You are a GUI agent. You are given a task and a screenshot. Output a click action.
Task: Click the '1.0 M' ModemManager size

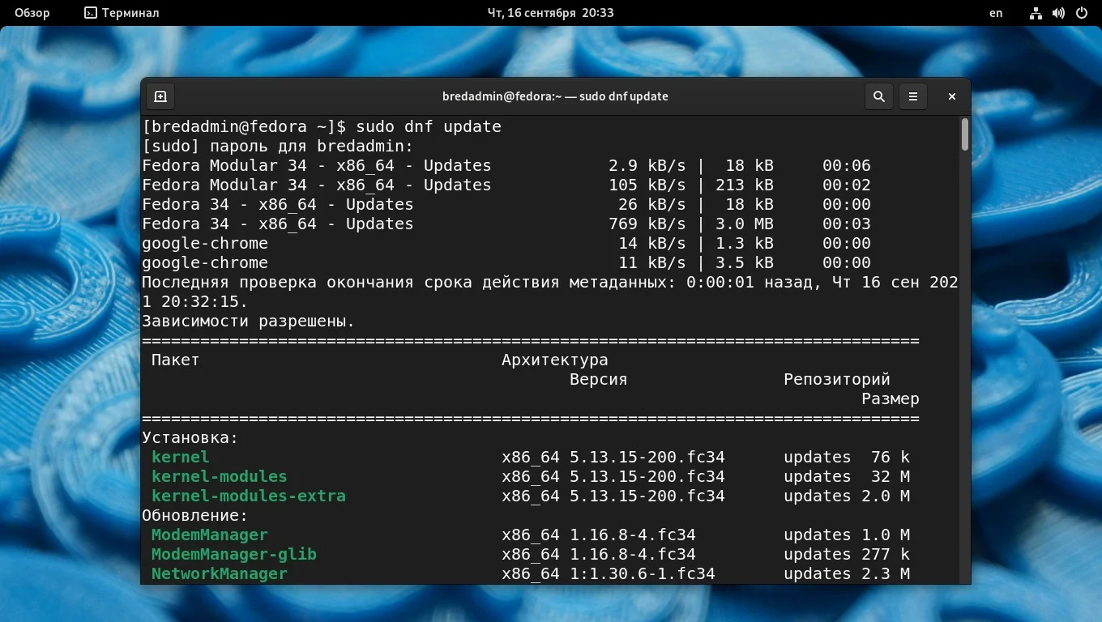point(886,535)
